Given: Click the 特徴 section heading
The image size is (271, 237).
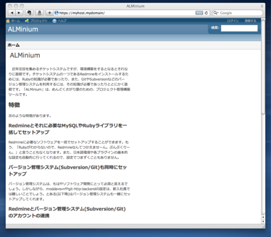Looking at the screenshot, I should (14, 105).
